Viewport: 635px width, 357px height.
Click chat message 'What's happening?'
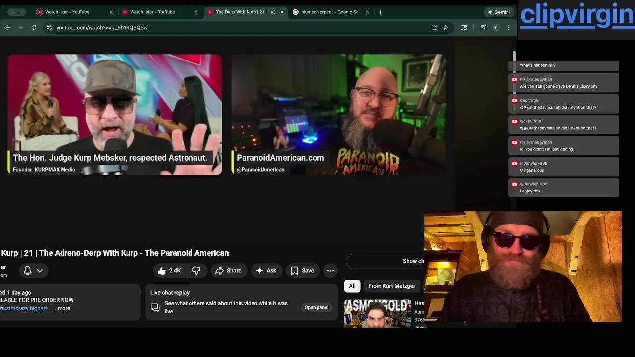click(538, 65)
